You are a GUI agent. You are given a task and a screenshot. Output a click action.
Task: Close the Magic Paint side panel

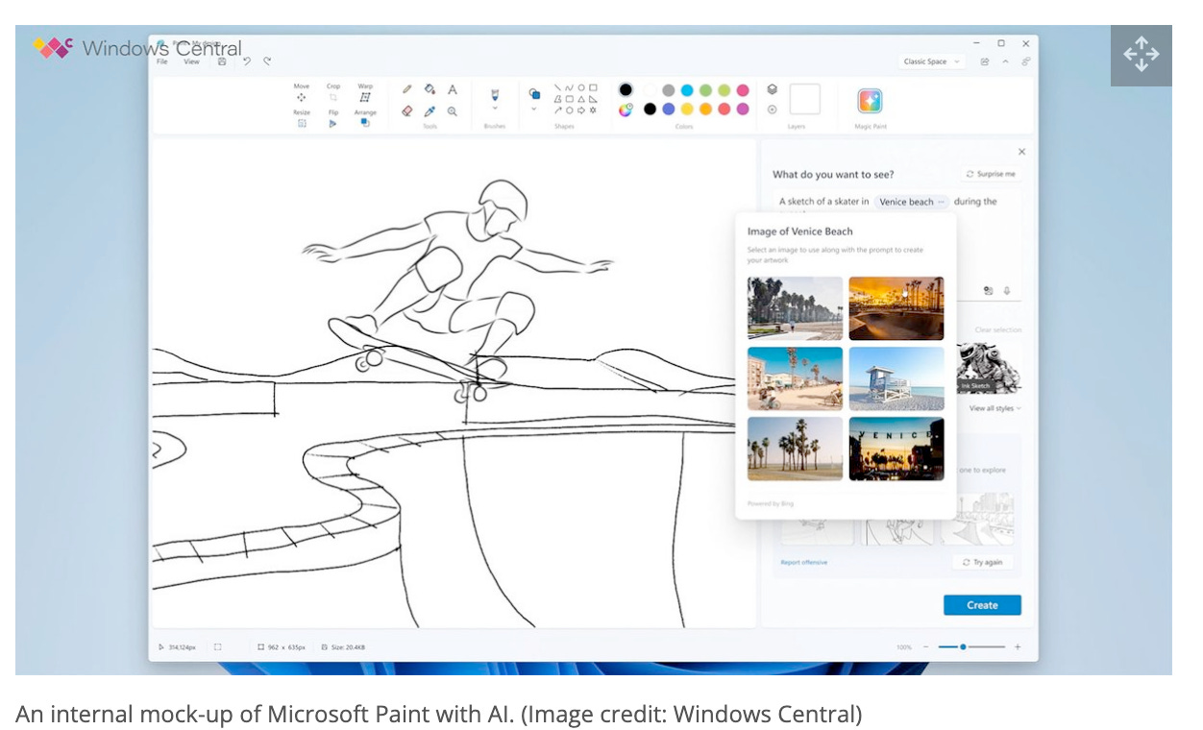pyautogui.click(x=1021, y=152)
